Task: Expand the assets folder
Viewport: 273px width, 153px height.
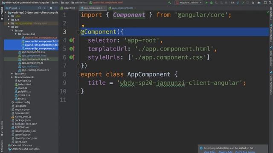Action: (x=12, y=74)
